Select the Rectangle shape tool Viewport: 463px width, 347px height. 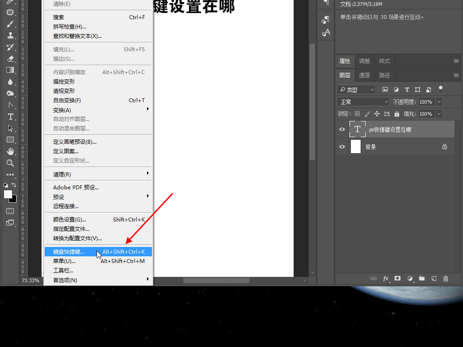[x=10, y=140]
